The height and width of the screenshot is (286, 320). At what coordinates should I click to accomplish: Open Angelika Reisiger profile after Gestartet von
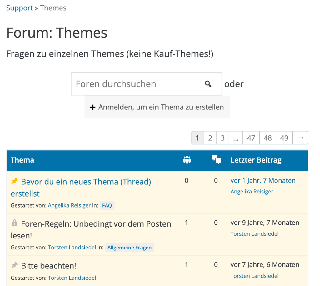point(69,206)
